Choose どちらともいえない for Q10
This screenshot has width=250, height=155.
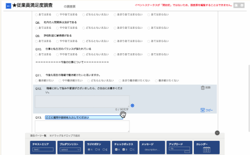pyautogui.click(x=84, y=55)
